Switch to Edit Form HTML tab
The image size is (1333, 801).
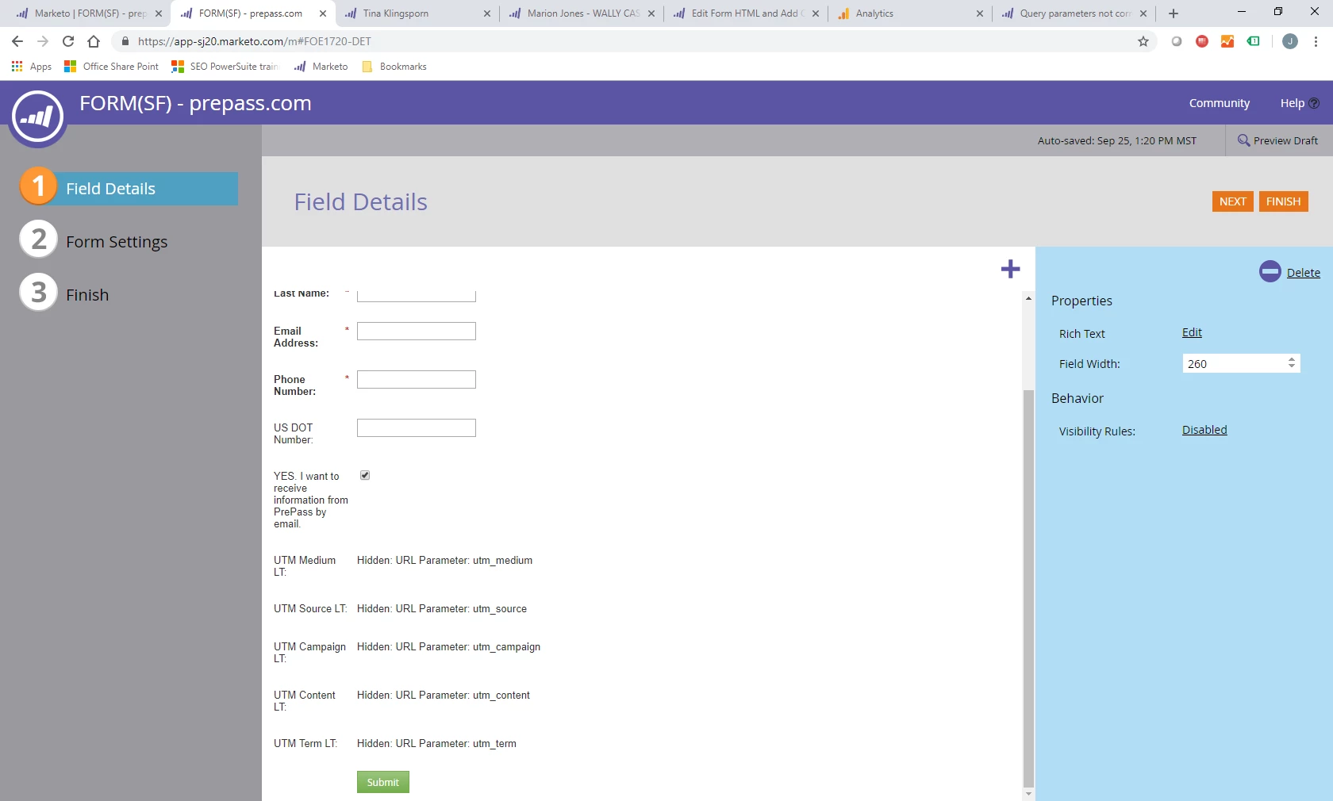coord(746,13)
